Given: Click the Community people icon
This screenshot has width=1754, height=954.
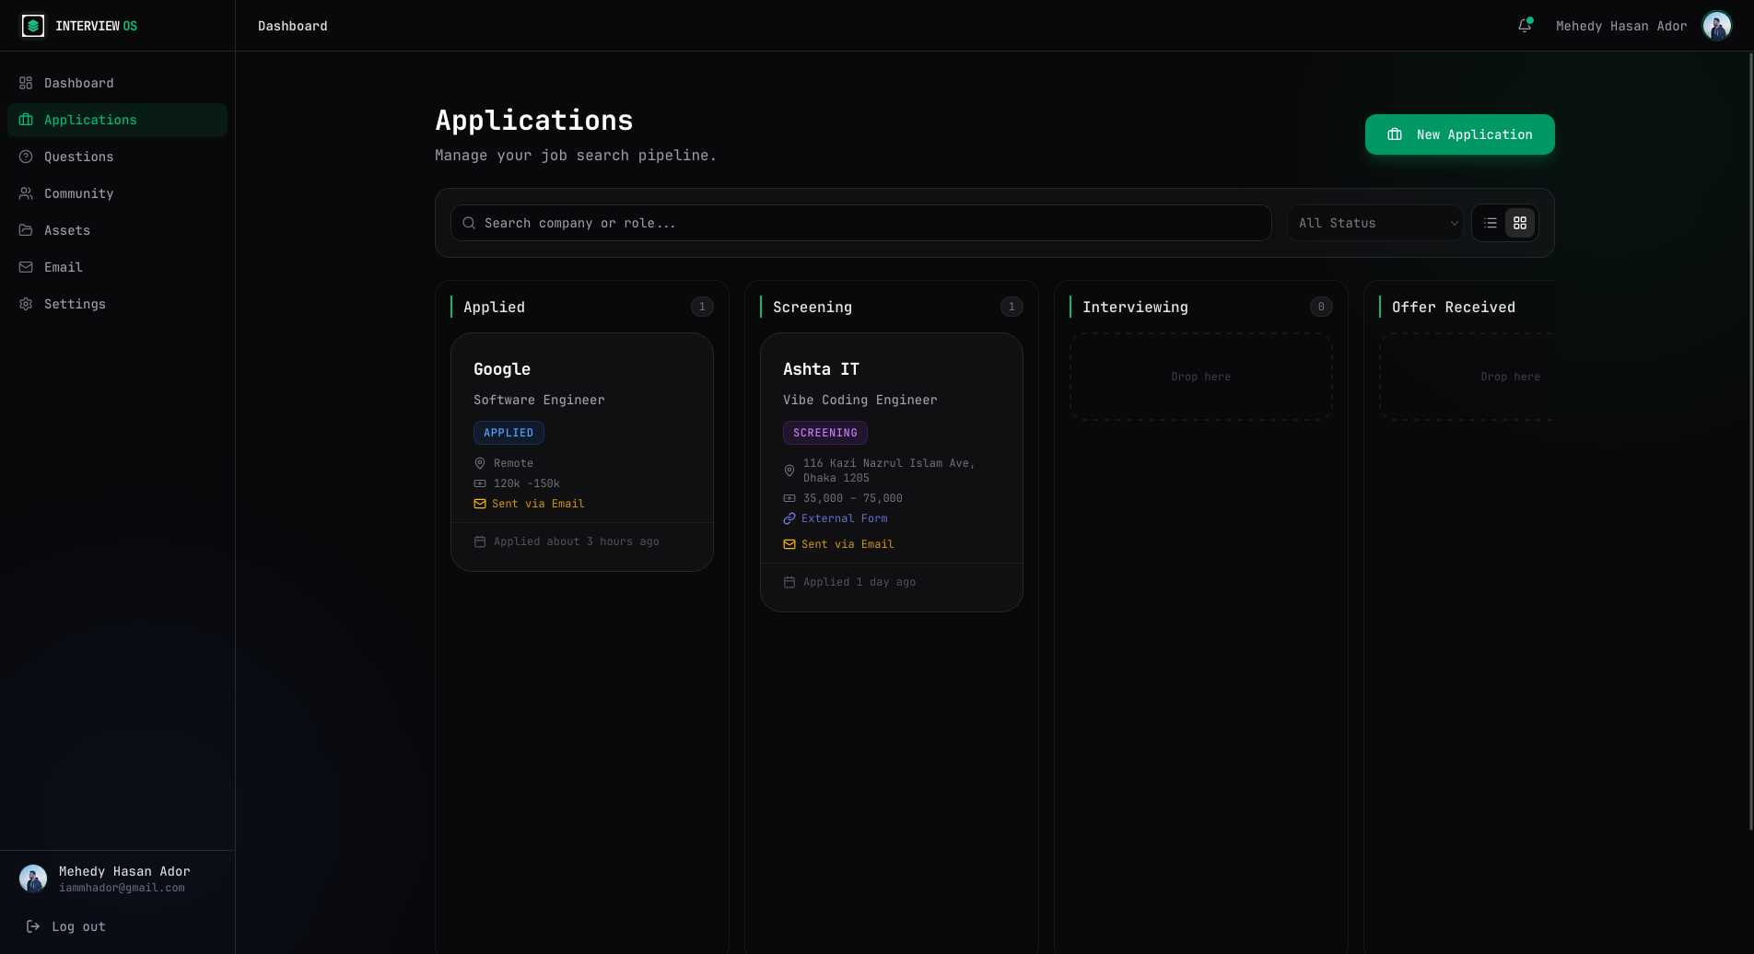Looking at the screenshot, I should 26,193.
